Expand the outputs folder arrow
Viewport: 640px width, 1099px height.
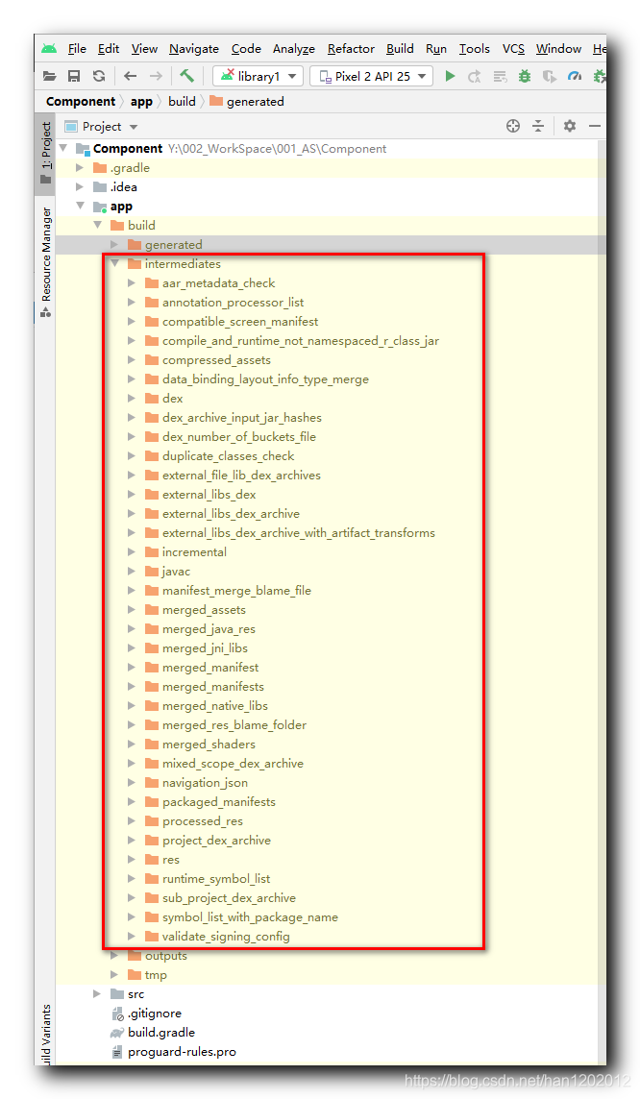(x=114, y=956)
